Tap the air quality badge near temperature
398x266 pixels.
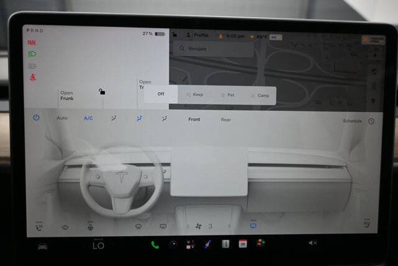pos(275,37)
